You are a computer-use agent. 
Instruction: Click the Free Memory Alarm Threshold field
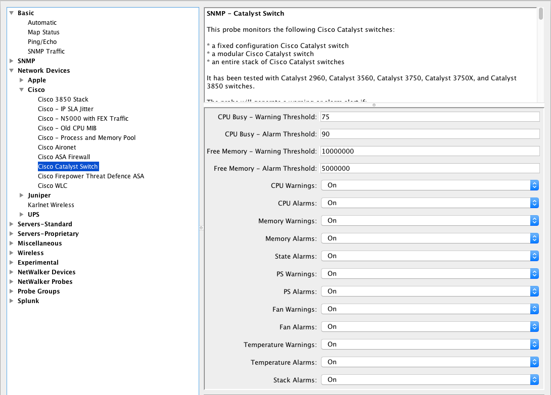430,169
